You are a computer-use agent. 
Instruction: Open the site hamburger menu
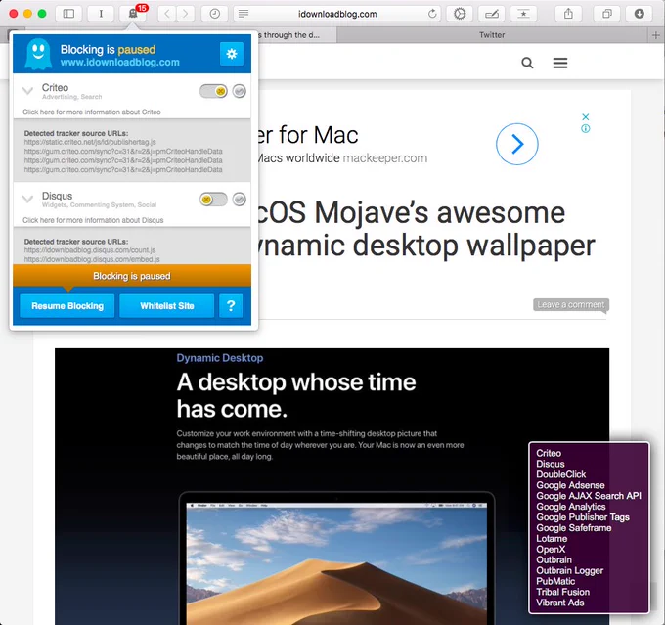coord(560,63)
